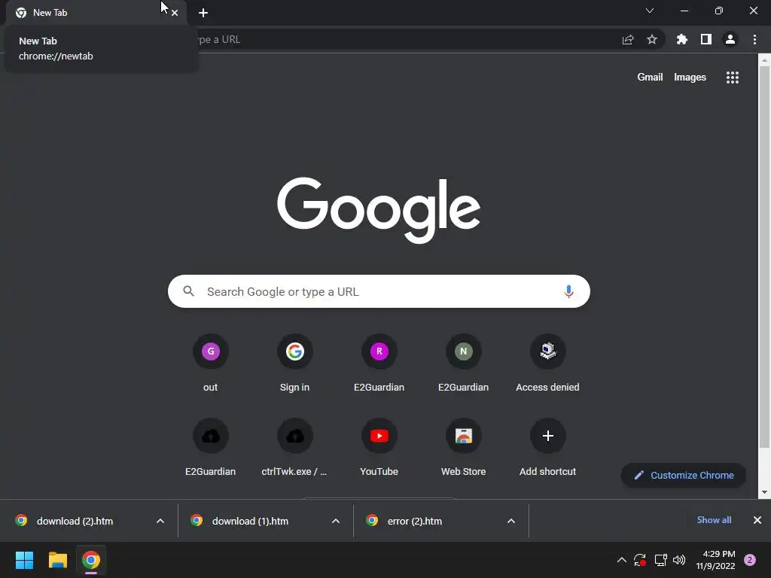The image size is (771, 578).
Task: Focus the Search Google or type a URL box
Action: pyautogui.click(x=379, y=291)
